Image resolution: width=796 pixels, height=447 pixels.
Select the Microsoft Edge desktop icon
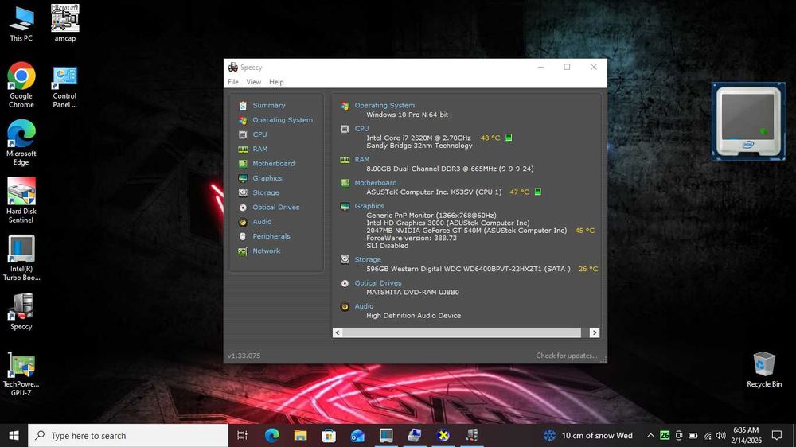(21, 142)
